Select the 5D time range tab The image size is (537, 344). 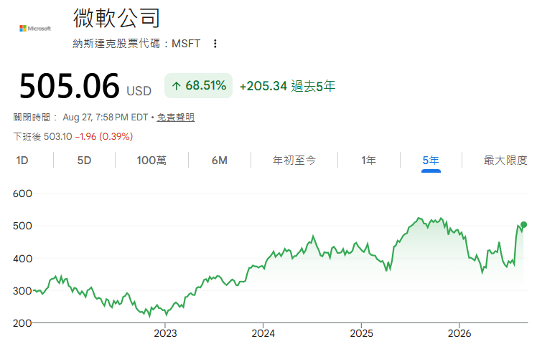tap(84, 160)
